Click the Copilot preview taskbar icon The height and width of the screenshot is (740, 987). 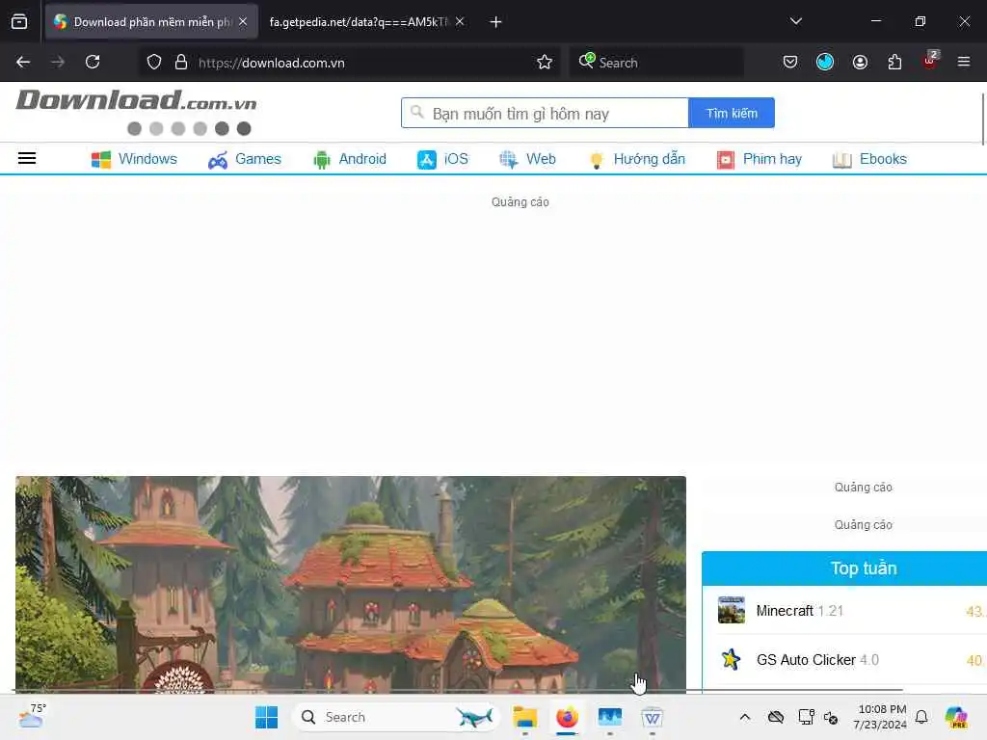[x=957, y=717]
